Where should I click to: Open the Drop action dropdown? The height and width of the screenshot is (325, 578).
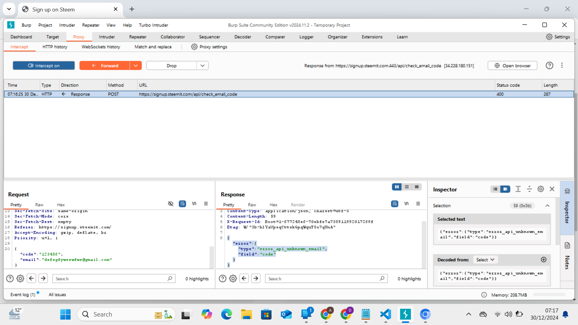(202, 66)
